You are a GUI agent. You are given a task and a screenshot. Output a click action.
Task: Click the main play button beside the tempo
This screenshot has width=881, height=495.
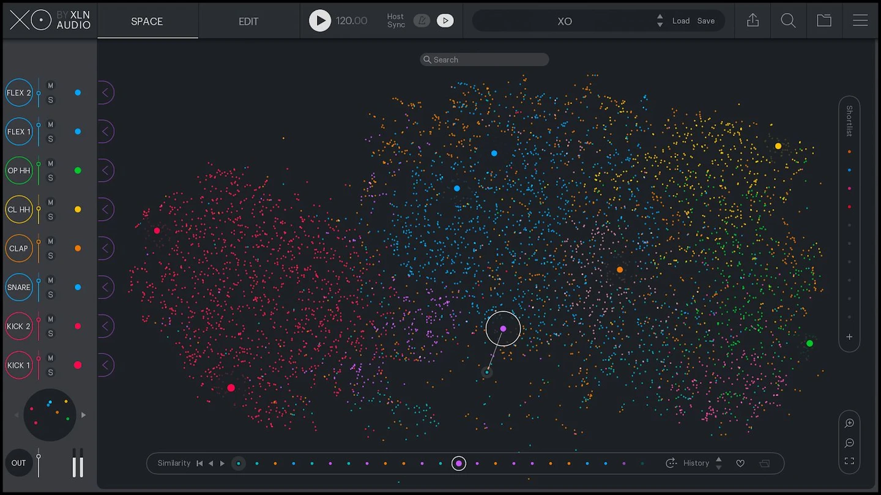(319, 21)
